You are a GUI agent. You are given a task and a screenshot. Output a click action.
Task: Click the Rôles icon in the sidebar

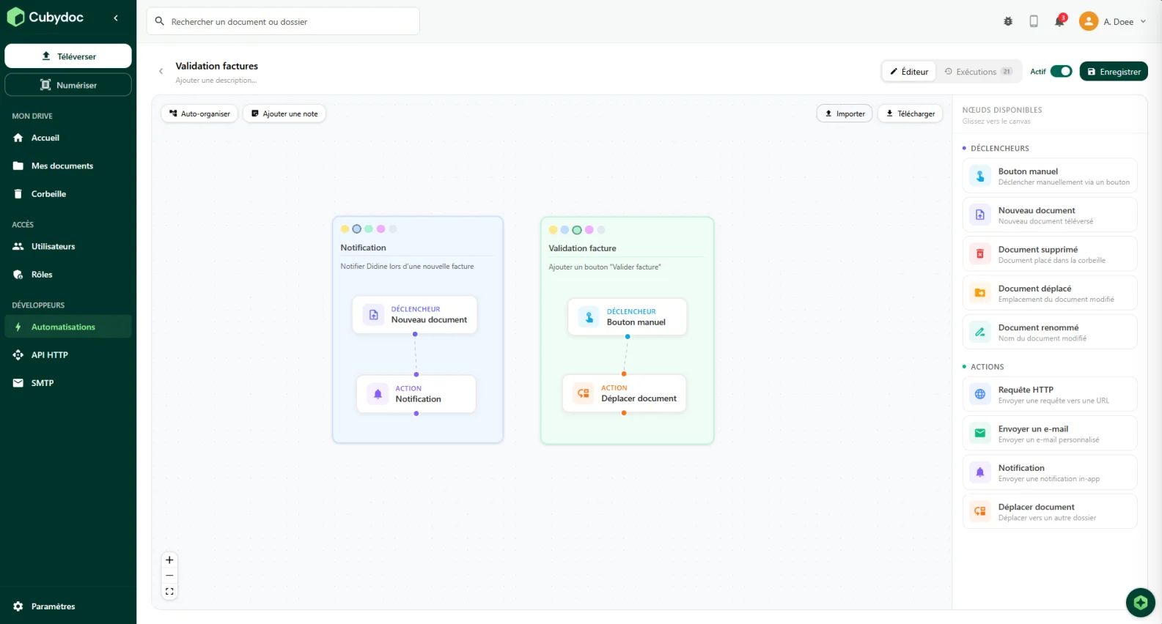coord(18,275)
